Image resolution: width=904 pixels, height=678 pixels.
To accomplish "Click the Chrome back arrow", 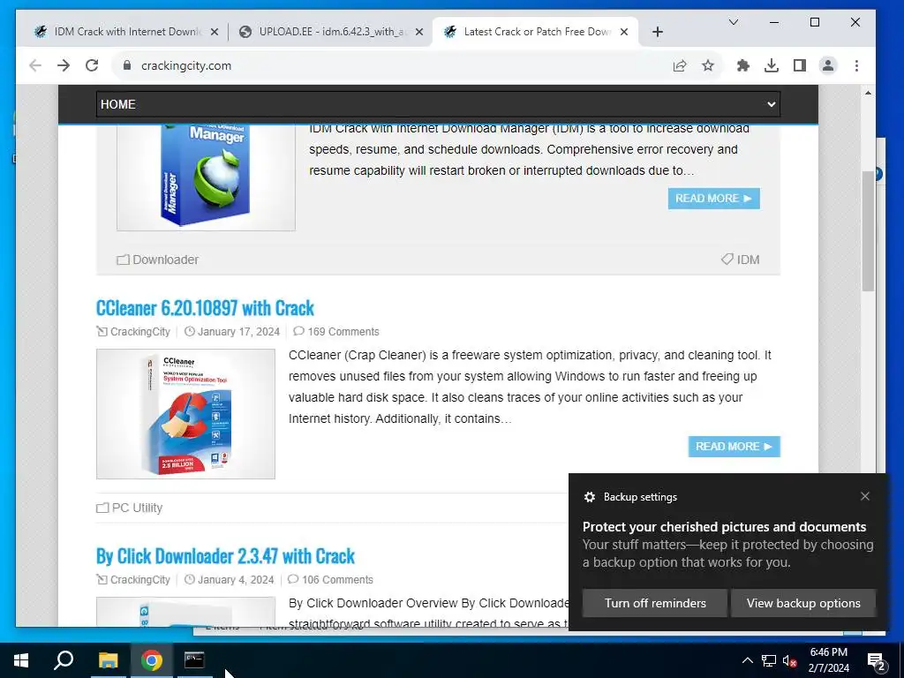I will (35, 65).
